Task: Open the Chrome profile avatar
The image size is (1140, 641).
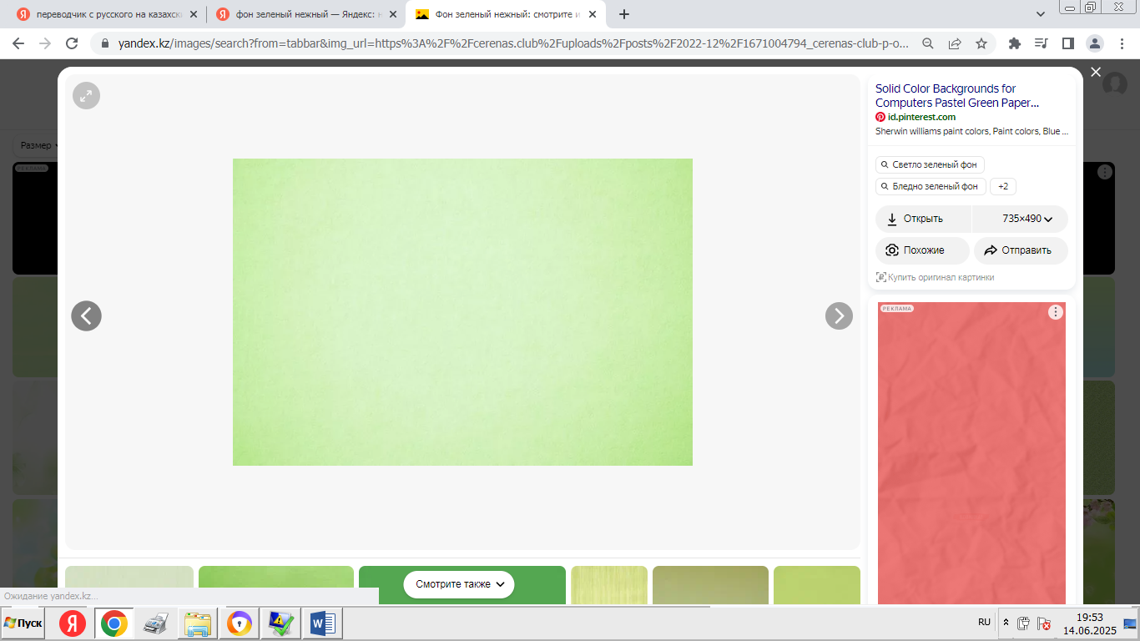Action: click(1095, 43)
